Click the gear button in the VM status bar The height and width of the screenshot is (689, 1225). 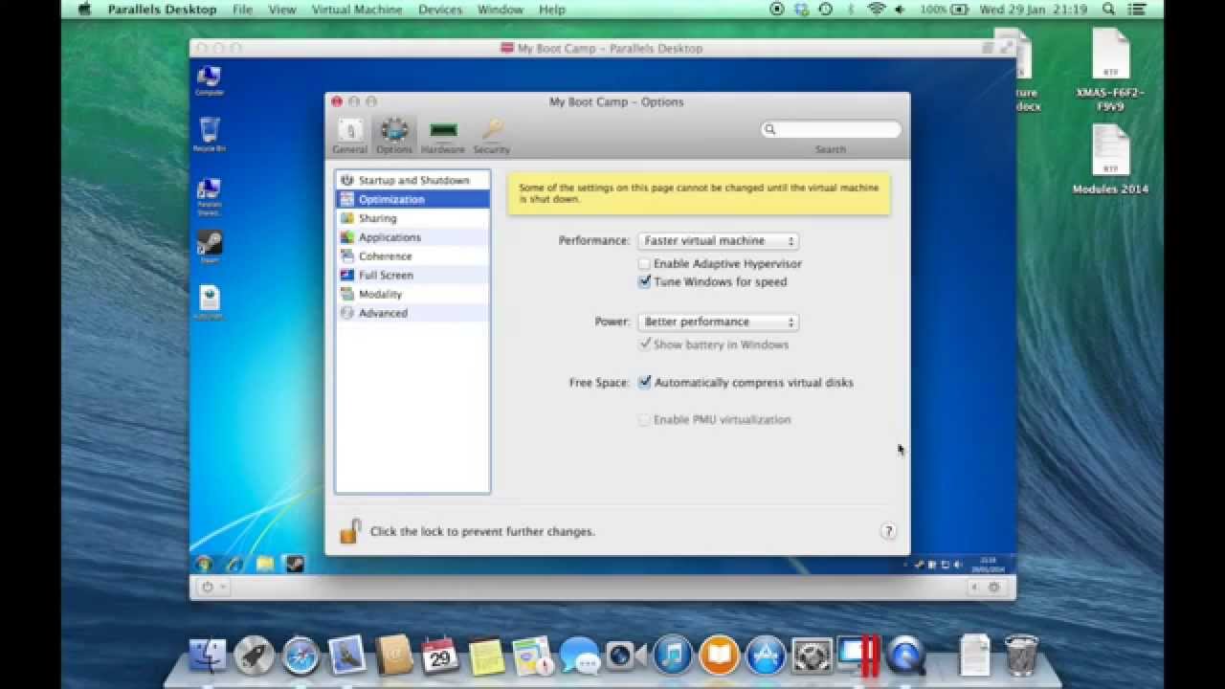click(x=993, y=587)
